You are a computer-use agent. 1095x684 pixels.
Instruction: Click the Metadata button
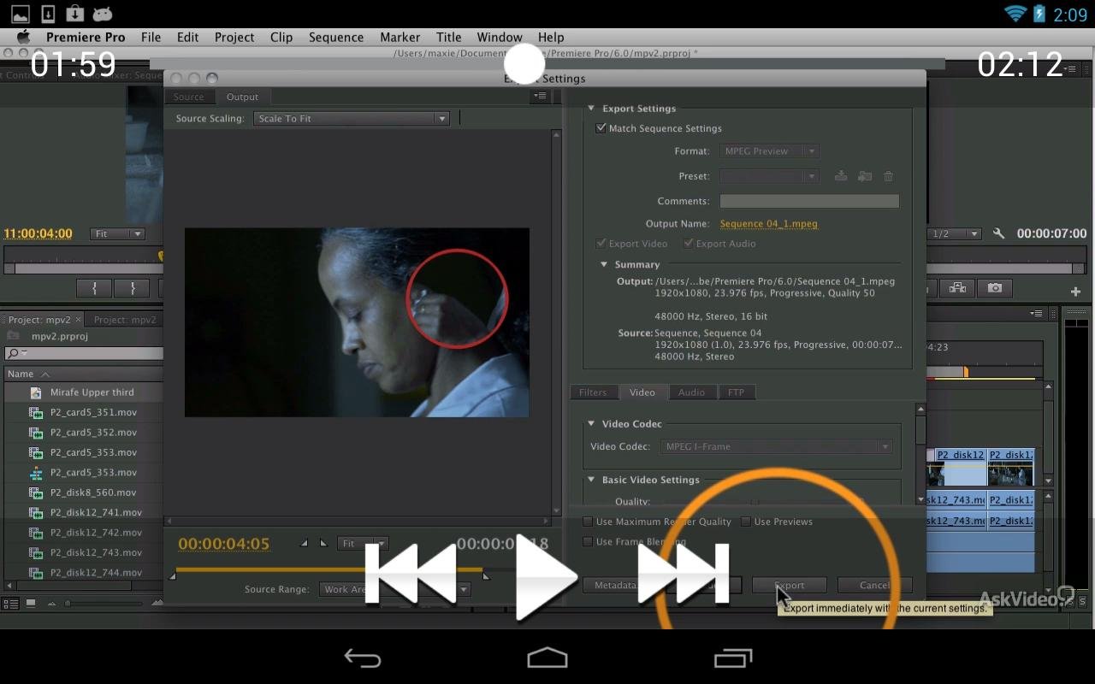pos(617,586)
